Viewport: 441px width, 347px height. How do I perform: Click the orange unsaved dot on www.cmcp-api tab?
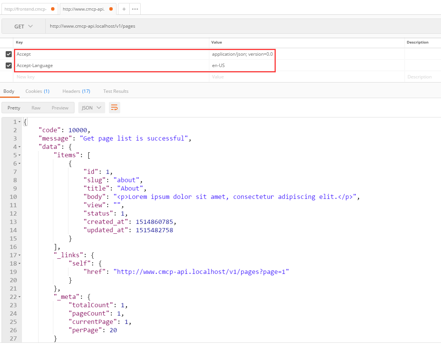(111, 9)
